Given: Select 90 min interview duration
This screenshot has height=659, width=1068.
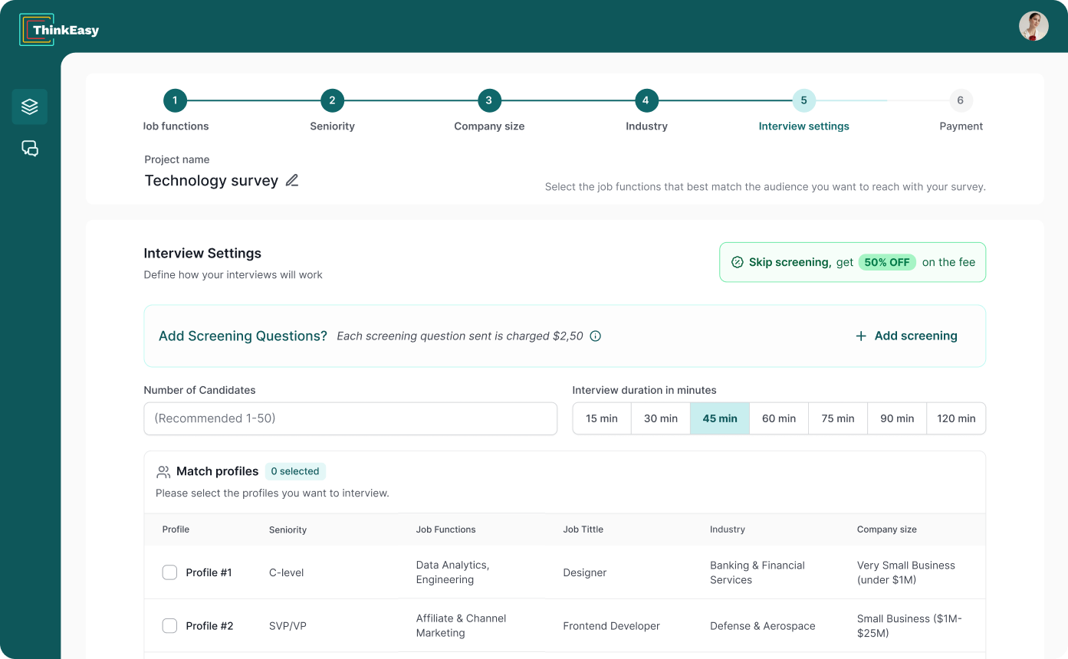Looking at the screenshot, I should click(897, 418).
